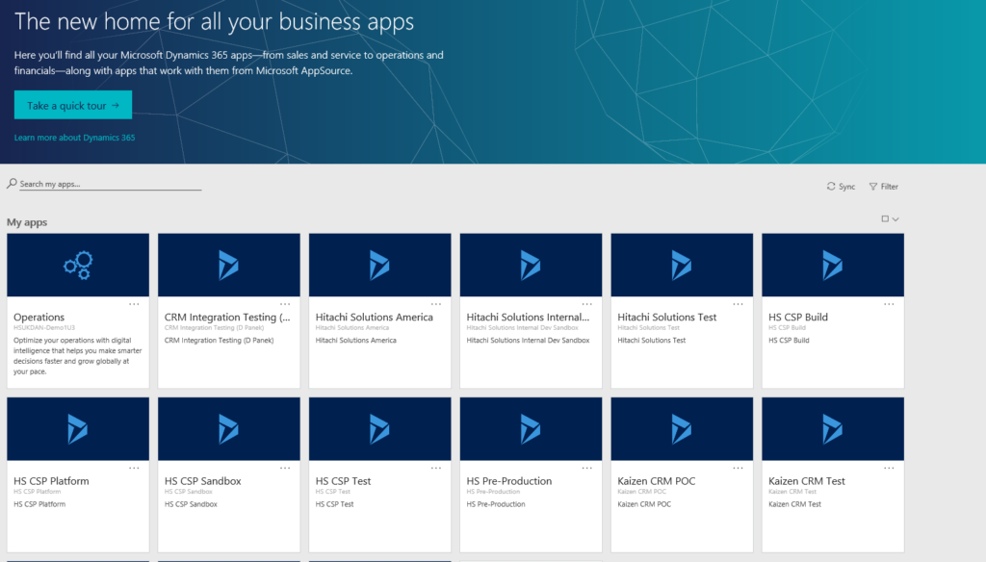Open more options on Hitachi Solutions Internal tile
This screenshot has width=986, height=562.
click(x=586, y=304)
